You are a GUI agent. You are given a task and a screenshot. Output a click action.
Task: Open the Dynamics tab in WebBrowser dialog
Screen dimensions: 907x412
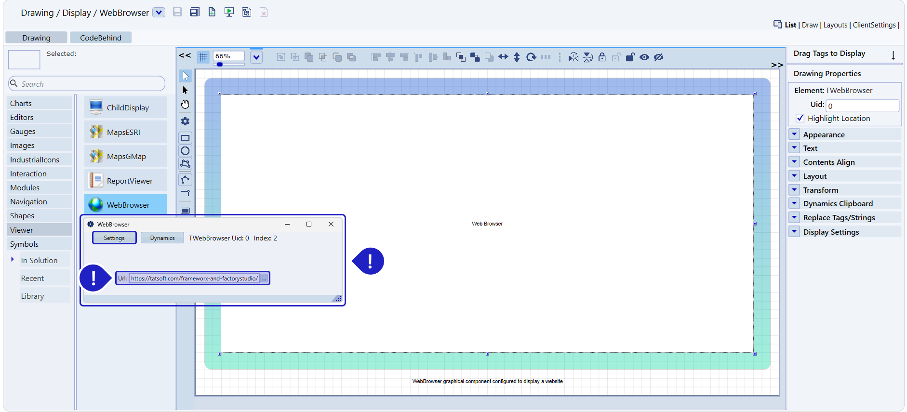162,238
